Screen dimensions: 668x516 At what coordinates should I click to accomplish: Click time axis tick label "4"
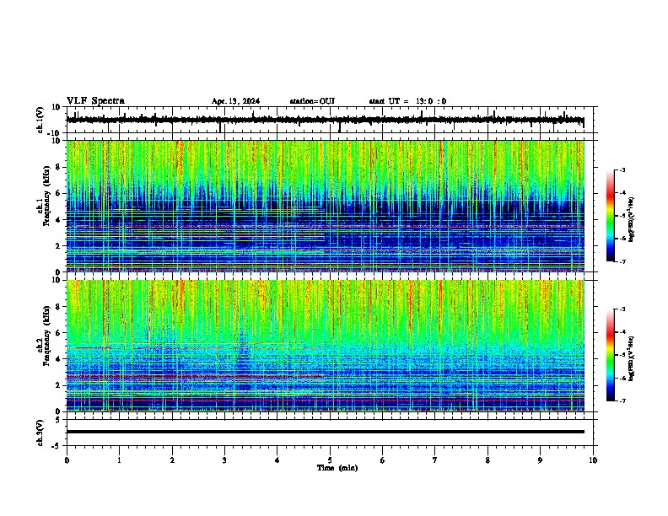(x=277, y=460)
